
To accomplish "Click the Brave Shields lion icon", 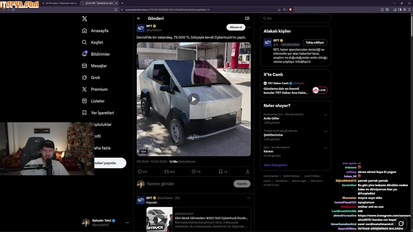I will (x=290, y=10).
